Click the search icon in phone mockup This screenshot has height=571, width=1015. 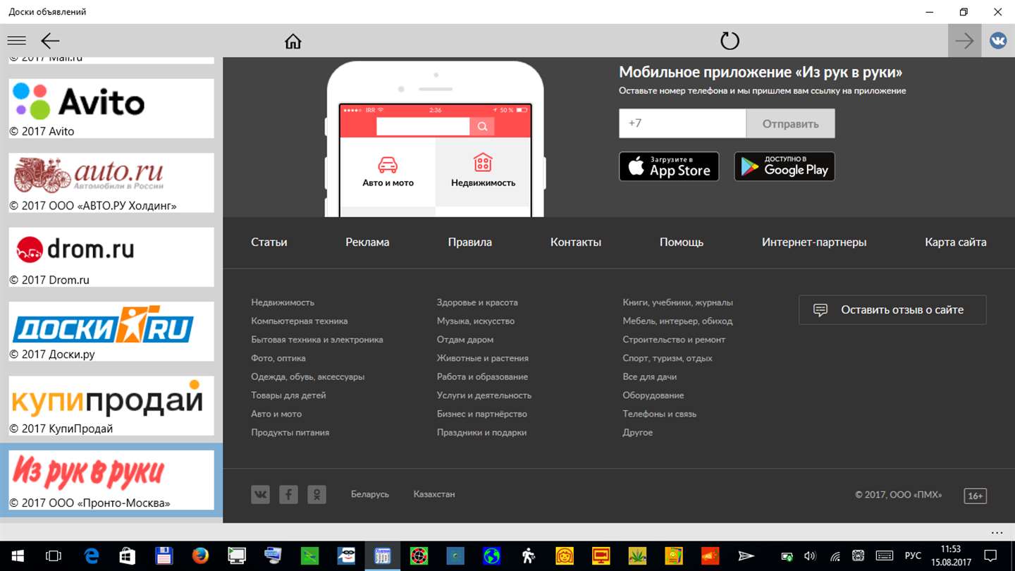click(482, 126)
